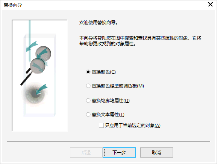217x164 pixels.
Task: Click the teal arrow pointing at the eye
Action: (x=41, y=89)
